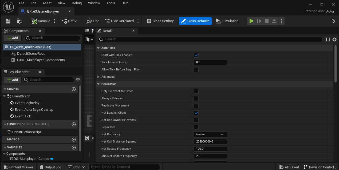Switch to the BP_e3ds_multiplayer tab
This screenshot has width=339, height=170.
click(x=43, y=11)
